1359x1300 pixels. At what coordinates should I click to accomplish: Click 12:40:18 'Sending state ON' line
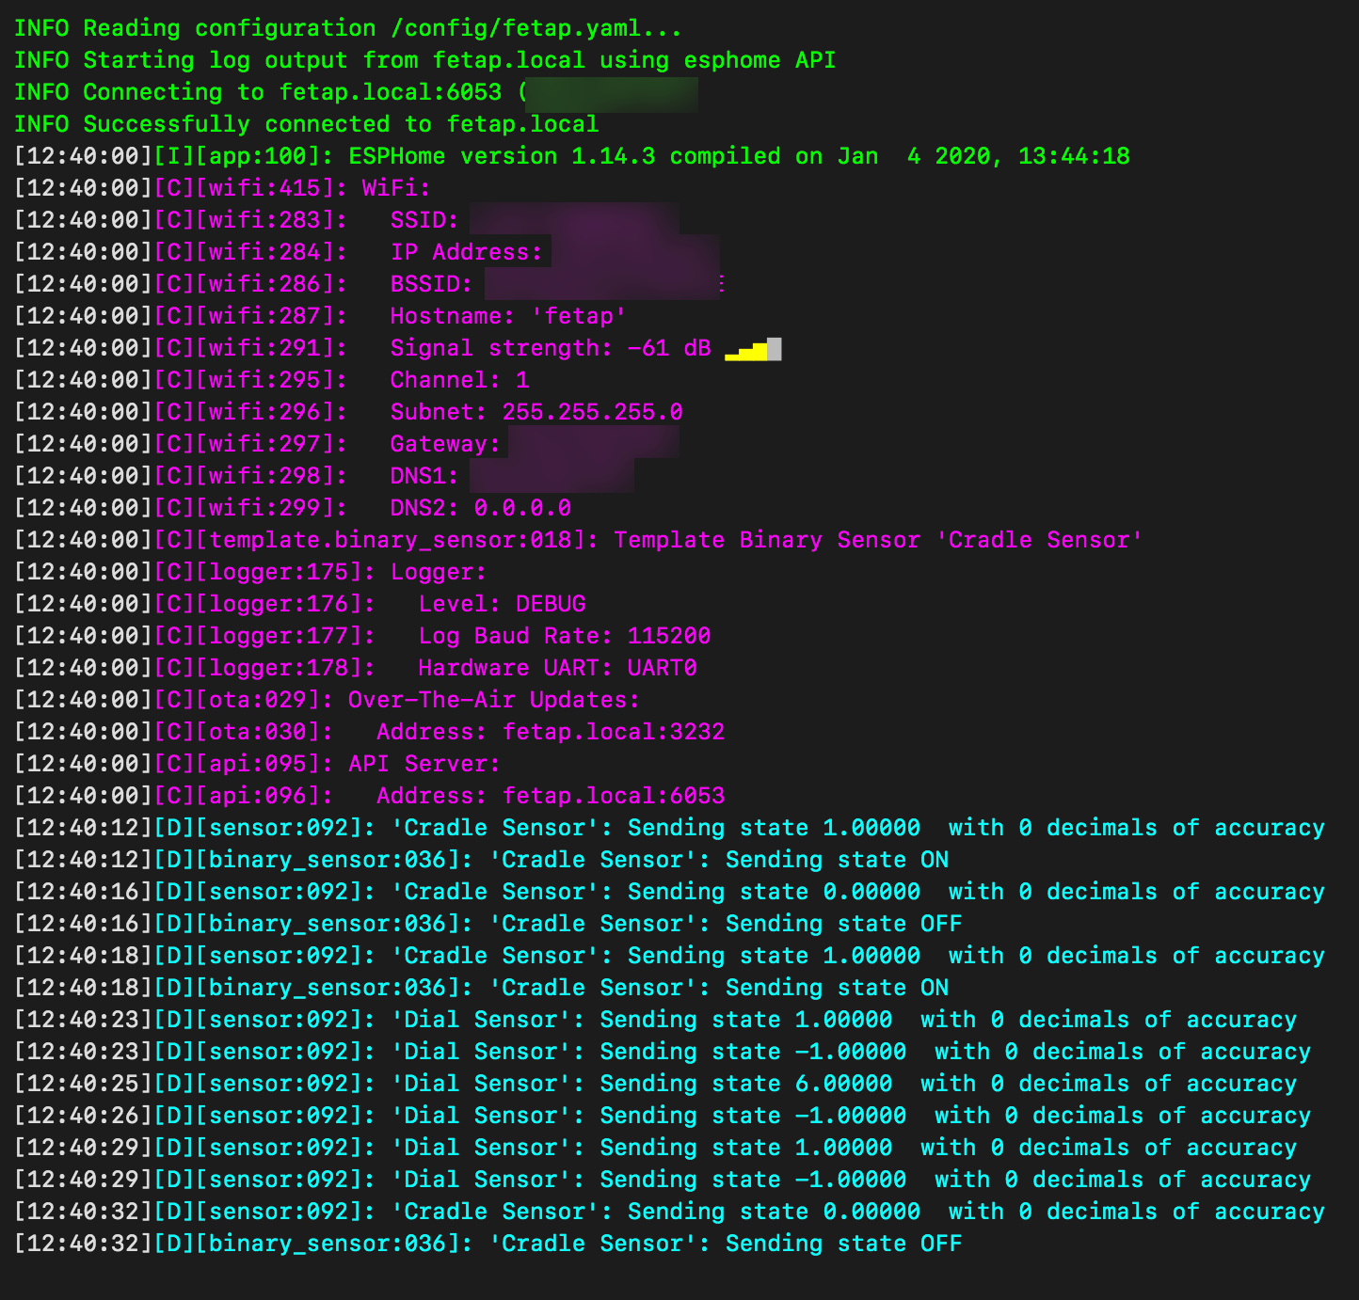482,988
